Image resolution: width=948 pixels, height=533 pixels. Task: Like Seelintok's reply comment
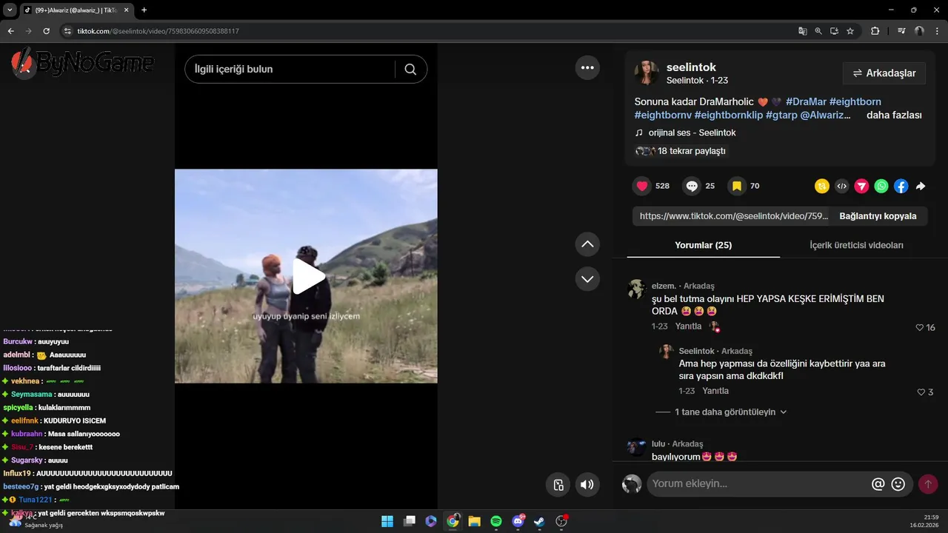(x=921, y=392)
